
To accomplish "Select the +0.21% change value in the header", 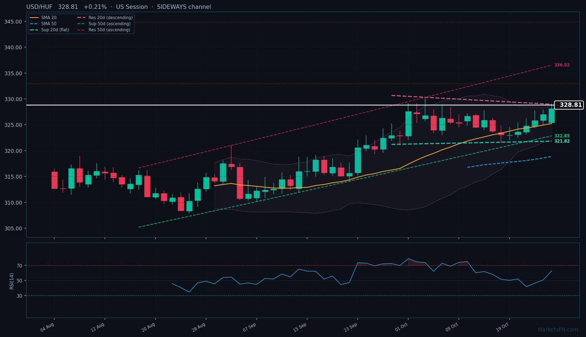I will (x=95, y=7).
